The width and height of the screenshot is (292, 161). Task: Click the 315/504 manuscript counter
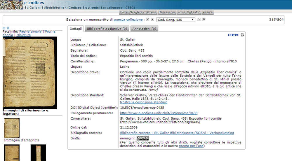[x=276, y=20]
